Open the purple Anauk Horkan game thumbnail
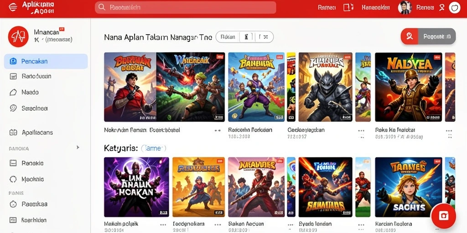The height and width of the screenshot is (233, 467). pos(136,187)
